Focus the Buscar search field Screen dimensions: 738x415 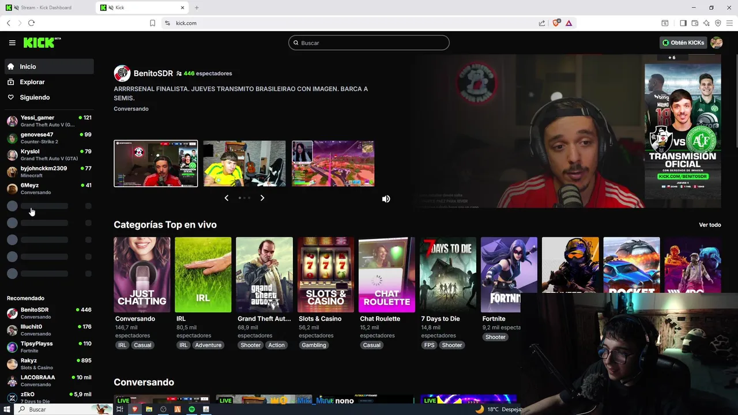point(369,43)
